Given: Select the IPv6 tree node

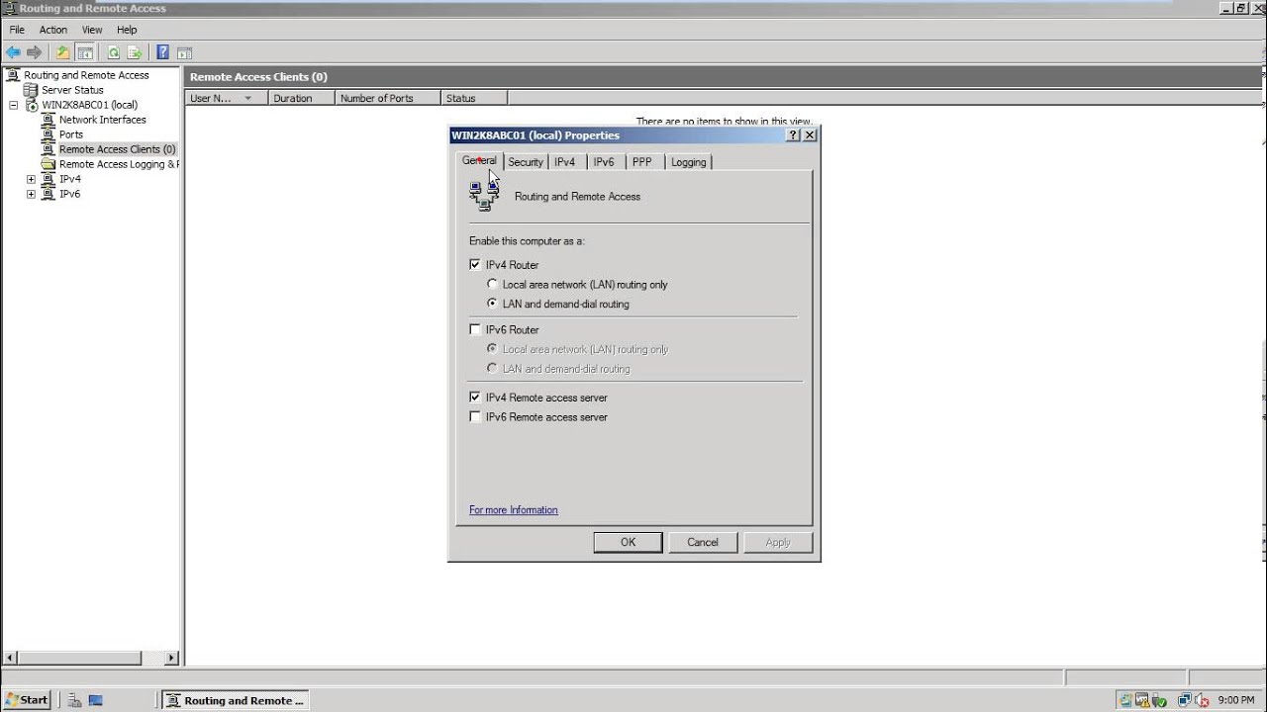Looking at the screenshot, I should point(69,194).
